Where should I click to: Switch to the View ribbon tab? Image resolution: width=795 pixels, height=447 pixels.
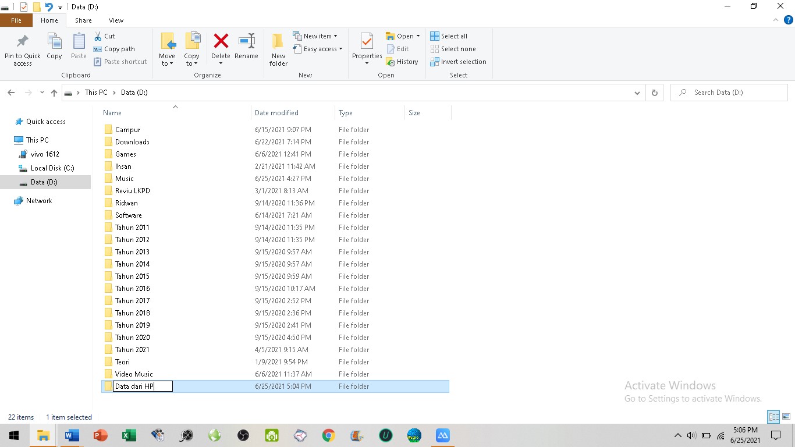(x=116, y=20)
